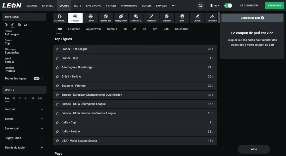Open Toutes les ligues list
This screenshot has height=156, width=286.
(x=24, y=78)
